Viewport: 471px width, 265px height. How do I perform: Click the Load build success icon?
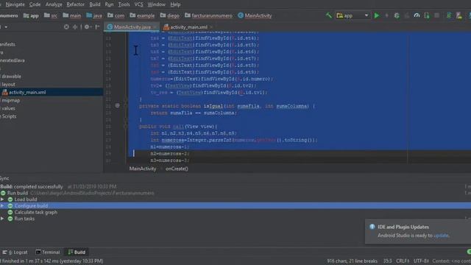(x=10, y=199)
